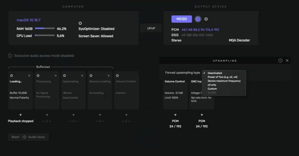
Task: Expand the arrow above Playback stopped
Action: (21, 115)
